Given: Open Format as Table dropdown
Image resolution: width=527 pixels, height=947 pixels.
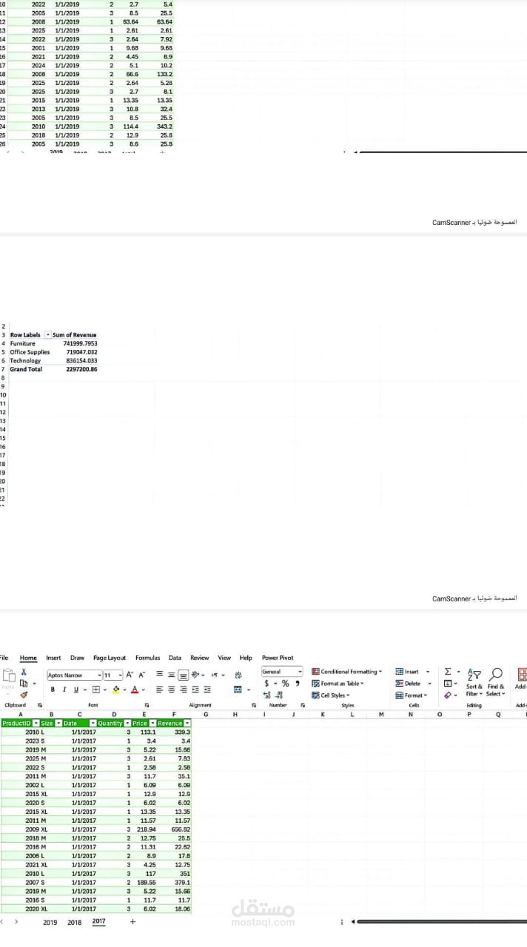Looking at the screenshot, I should tap(338, 684).
